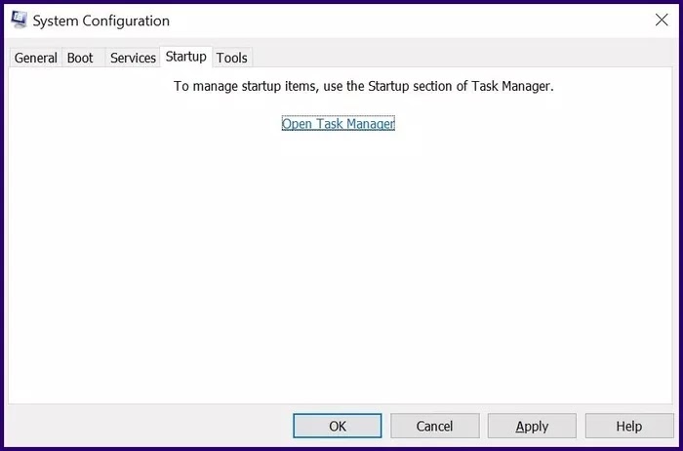Click the System Configuration title text
The width and height of the screenshot is (683, 451).
(101, 20)
